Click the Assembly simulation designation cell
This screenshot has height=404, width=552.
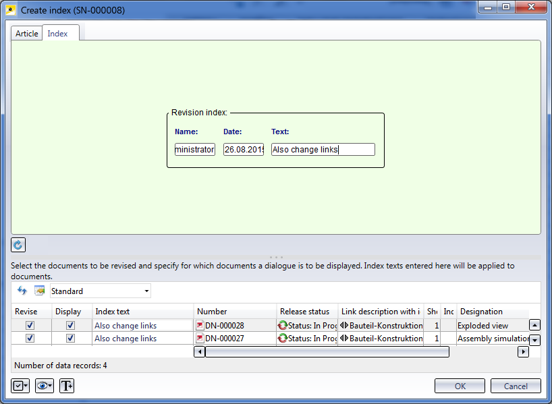coord(493,339)
